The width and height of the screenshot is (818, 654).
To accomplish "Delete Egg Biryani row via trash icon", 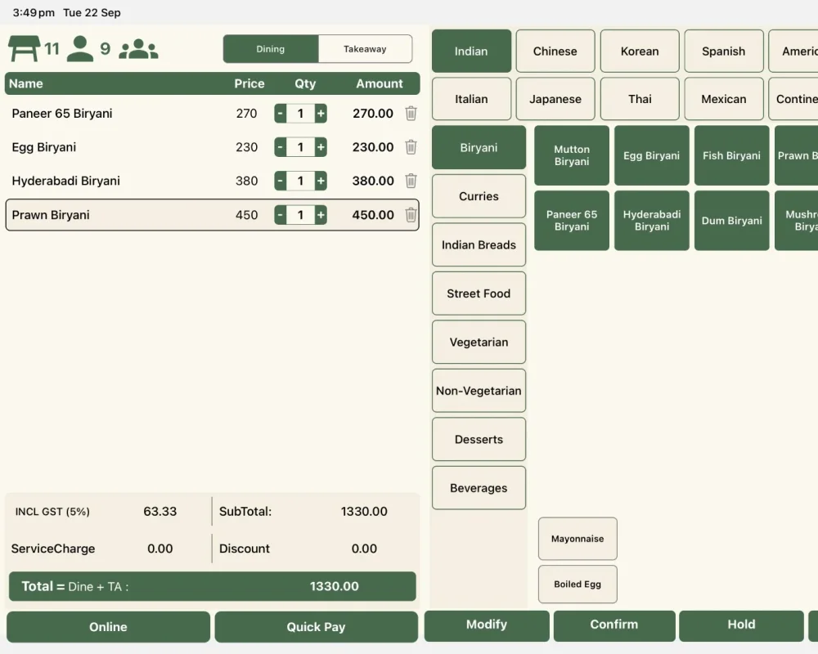I will [x=411, y=147].
